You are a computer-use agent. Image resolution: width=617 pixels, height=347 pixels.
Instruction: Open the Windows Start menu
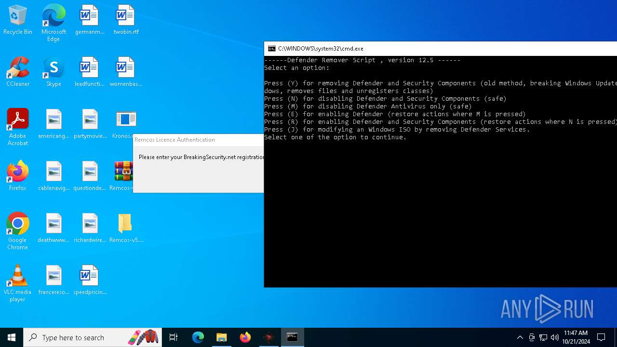pyautogui.click(x=12, y=337)
